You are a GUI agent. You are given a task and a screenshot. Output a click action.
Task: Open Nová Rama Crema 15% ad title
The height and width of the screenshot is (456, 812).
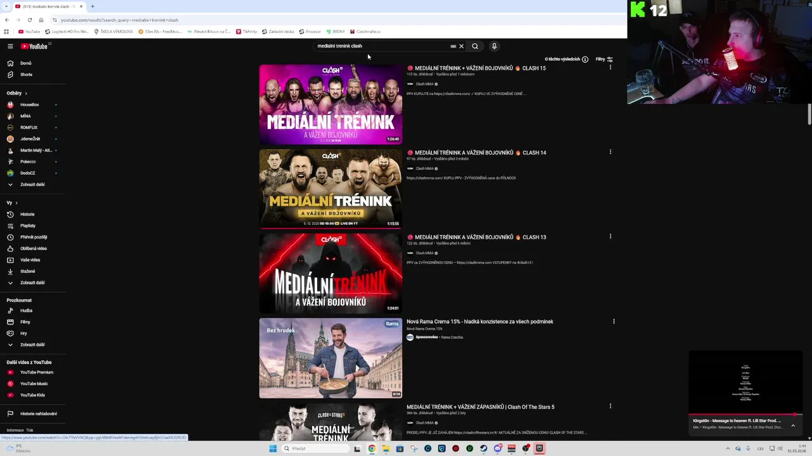480,322
